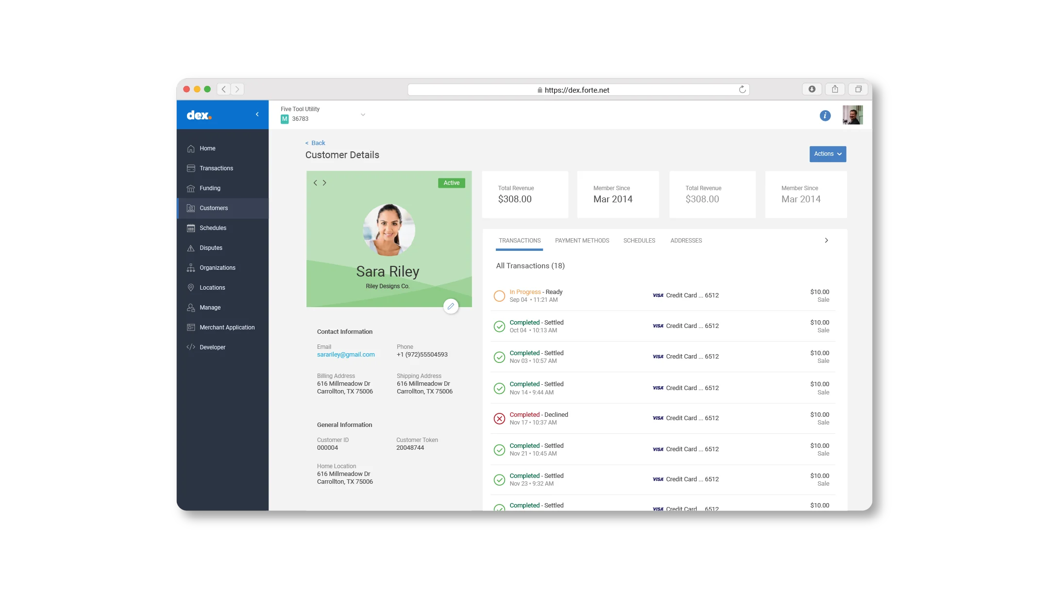Navigate to the next customer card with arrow
This screenshot has width=1049, height=589.
324,182
